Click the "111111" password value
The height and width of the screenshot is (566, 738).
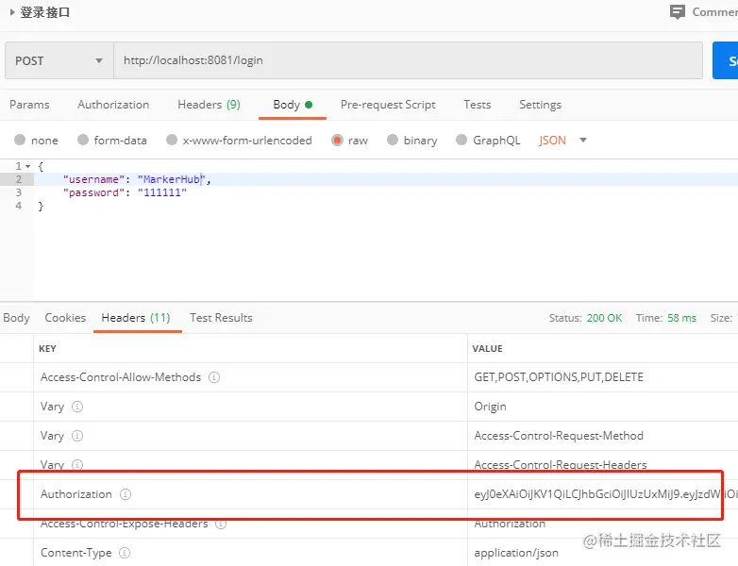(162, 192)
